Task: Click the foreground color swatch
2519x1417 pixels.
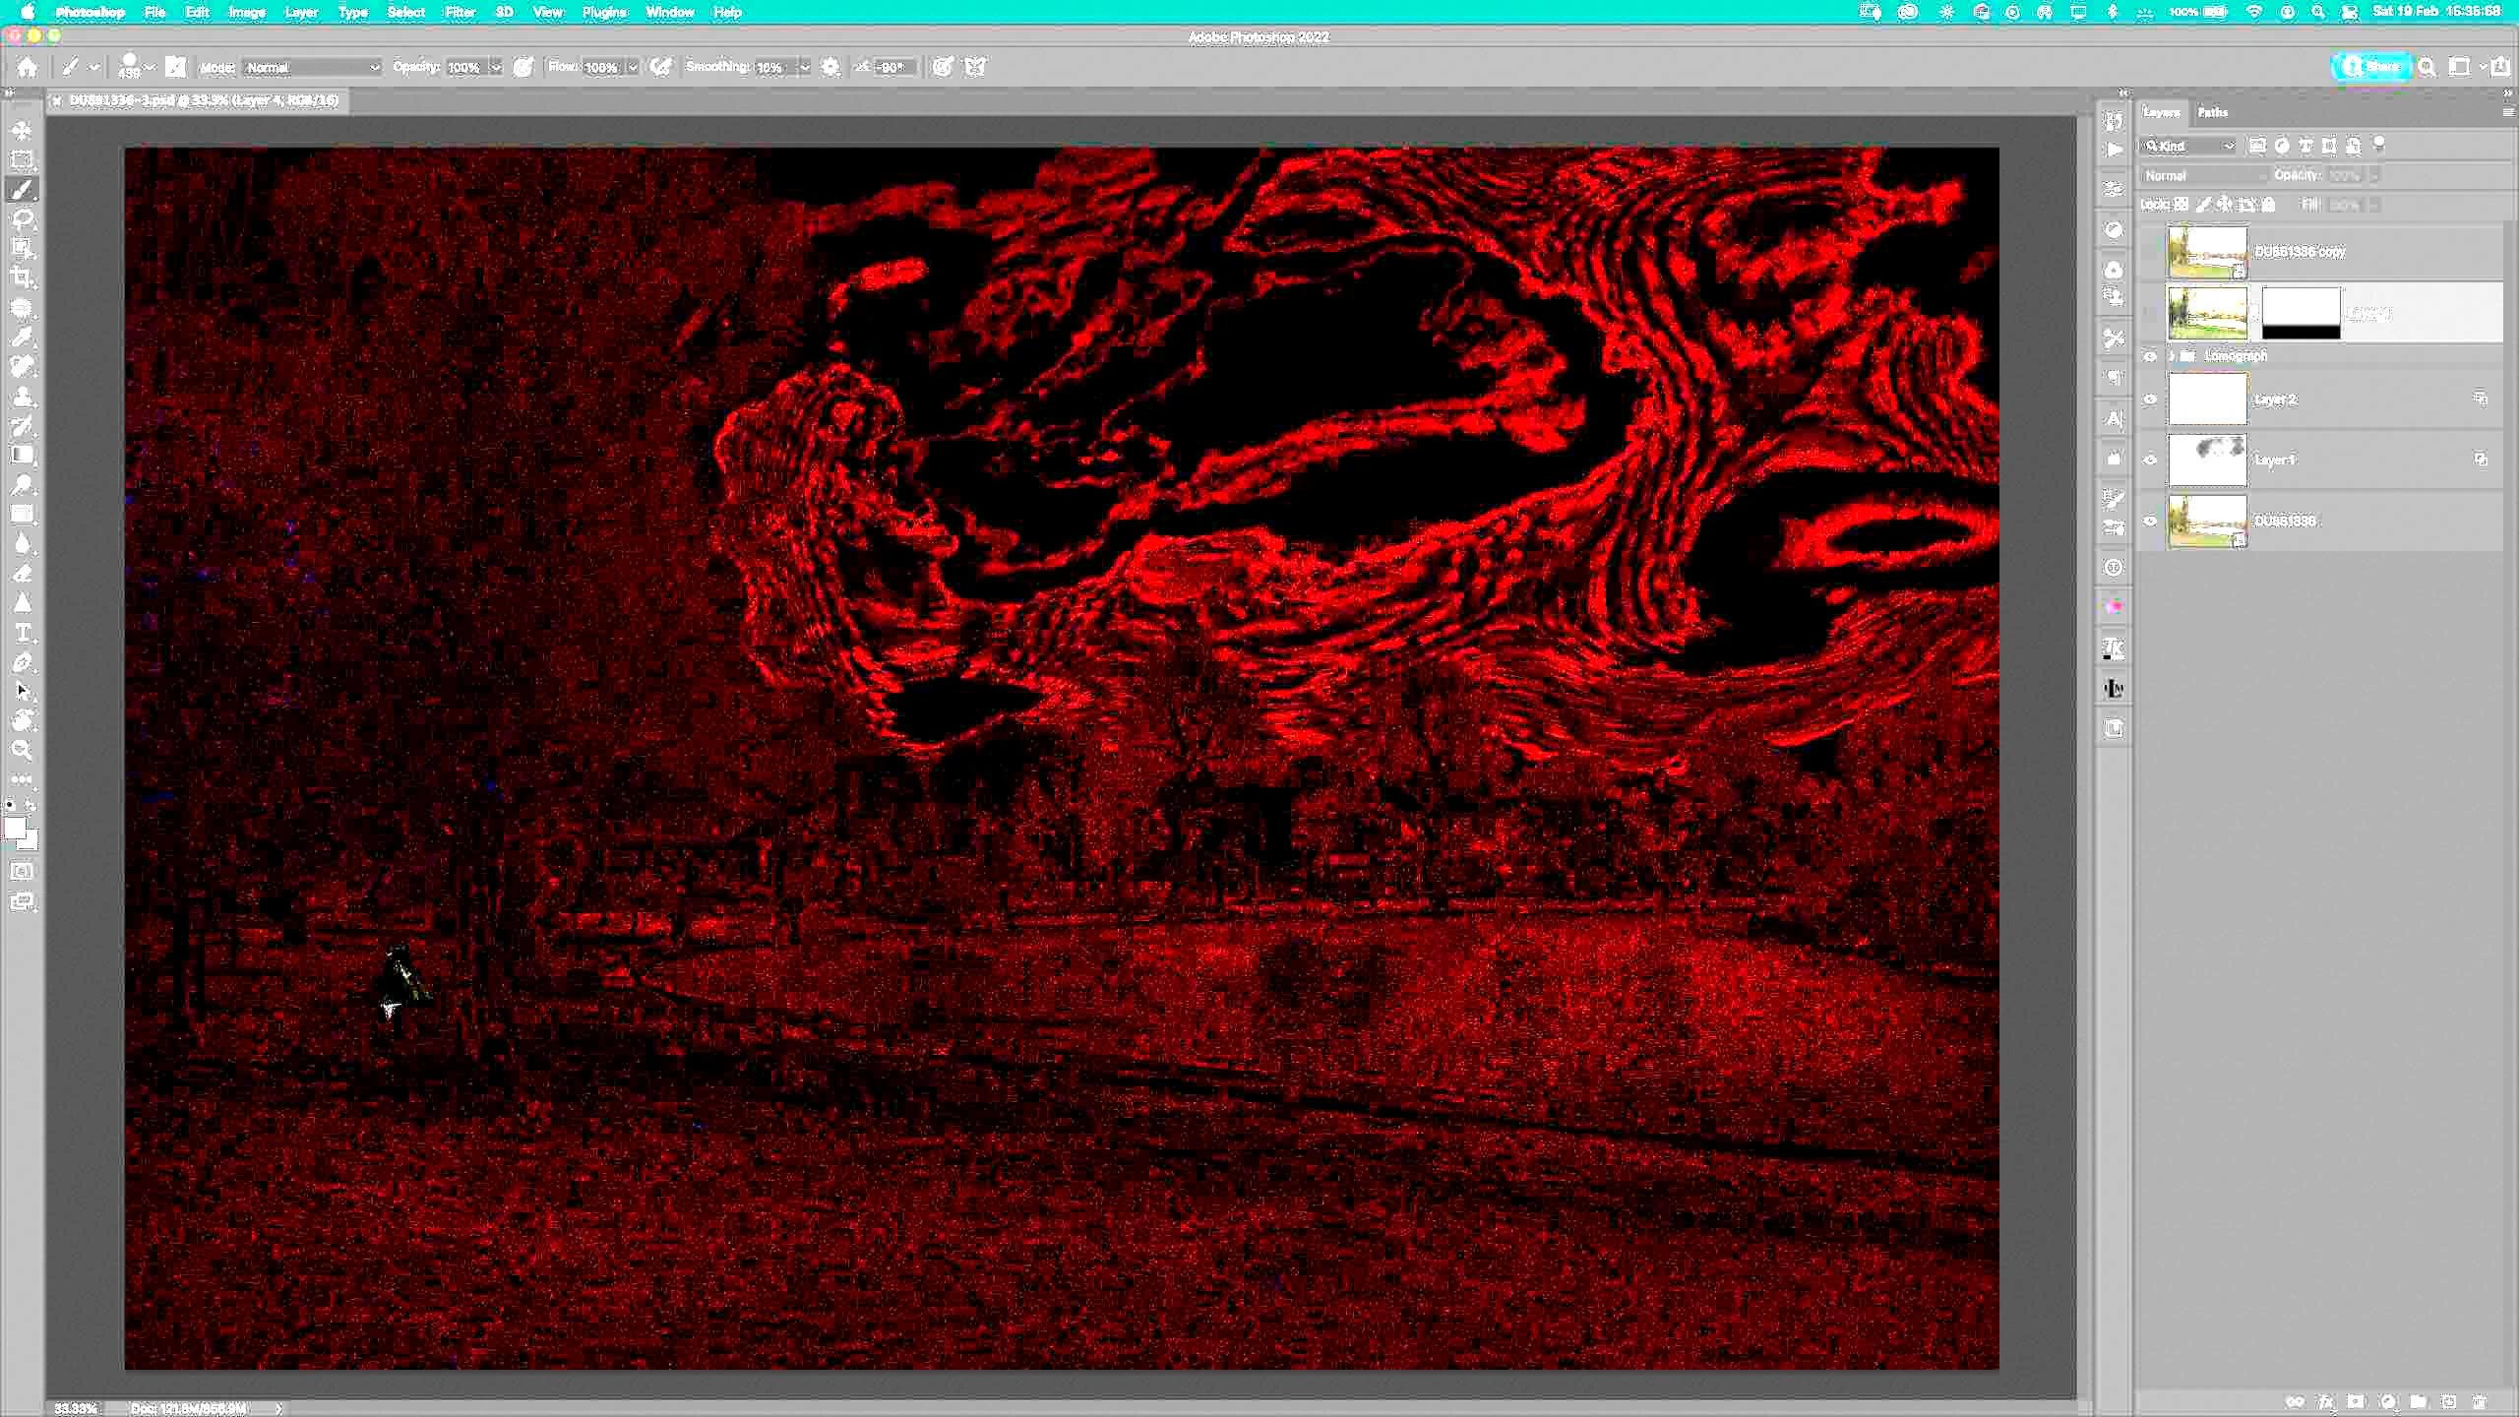Action: tap(14, 829)
